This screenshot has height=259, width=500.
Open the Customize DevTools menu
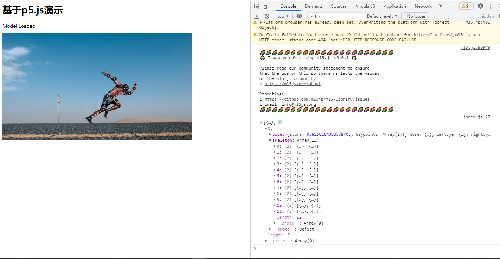491,6
